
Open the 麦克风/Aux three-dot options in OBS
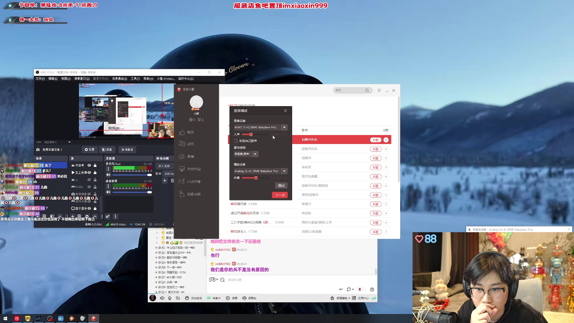108,169
